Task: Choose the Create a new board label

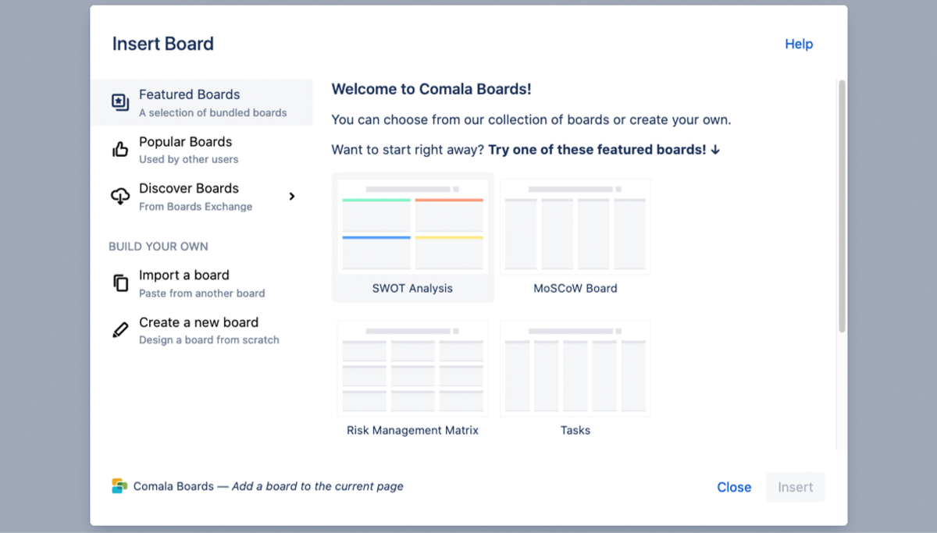Action: 198,322
